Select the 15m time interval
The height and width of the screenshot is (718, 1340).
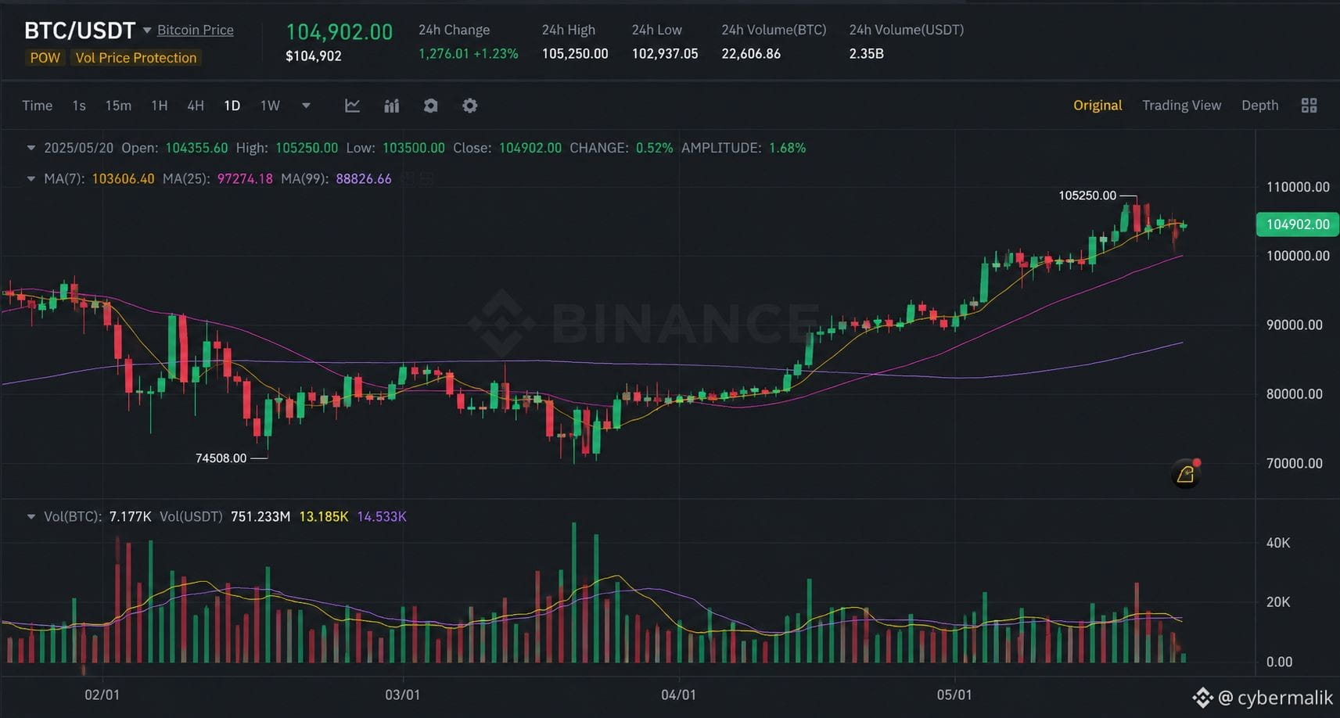point(118,106)
